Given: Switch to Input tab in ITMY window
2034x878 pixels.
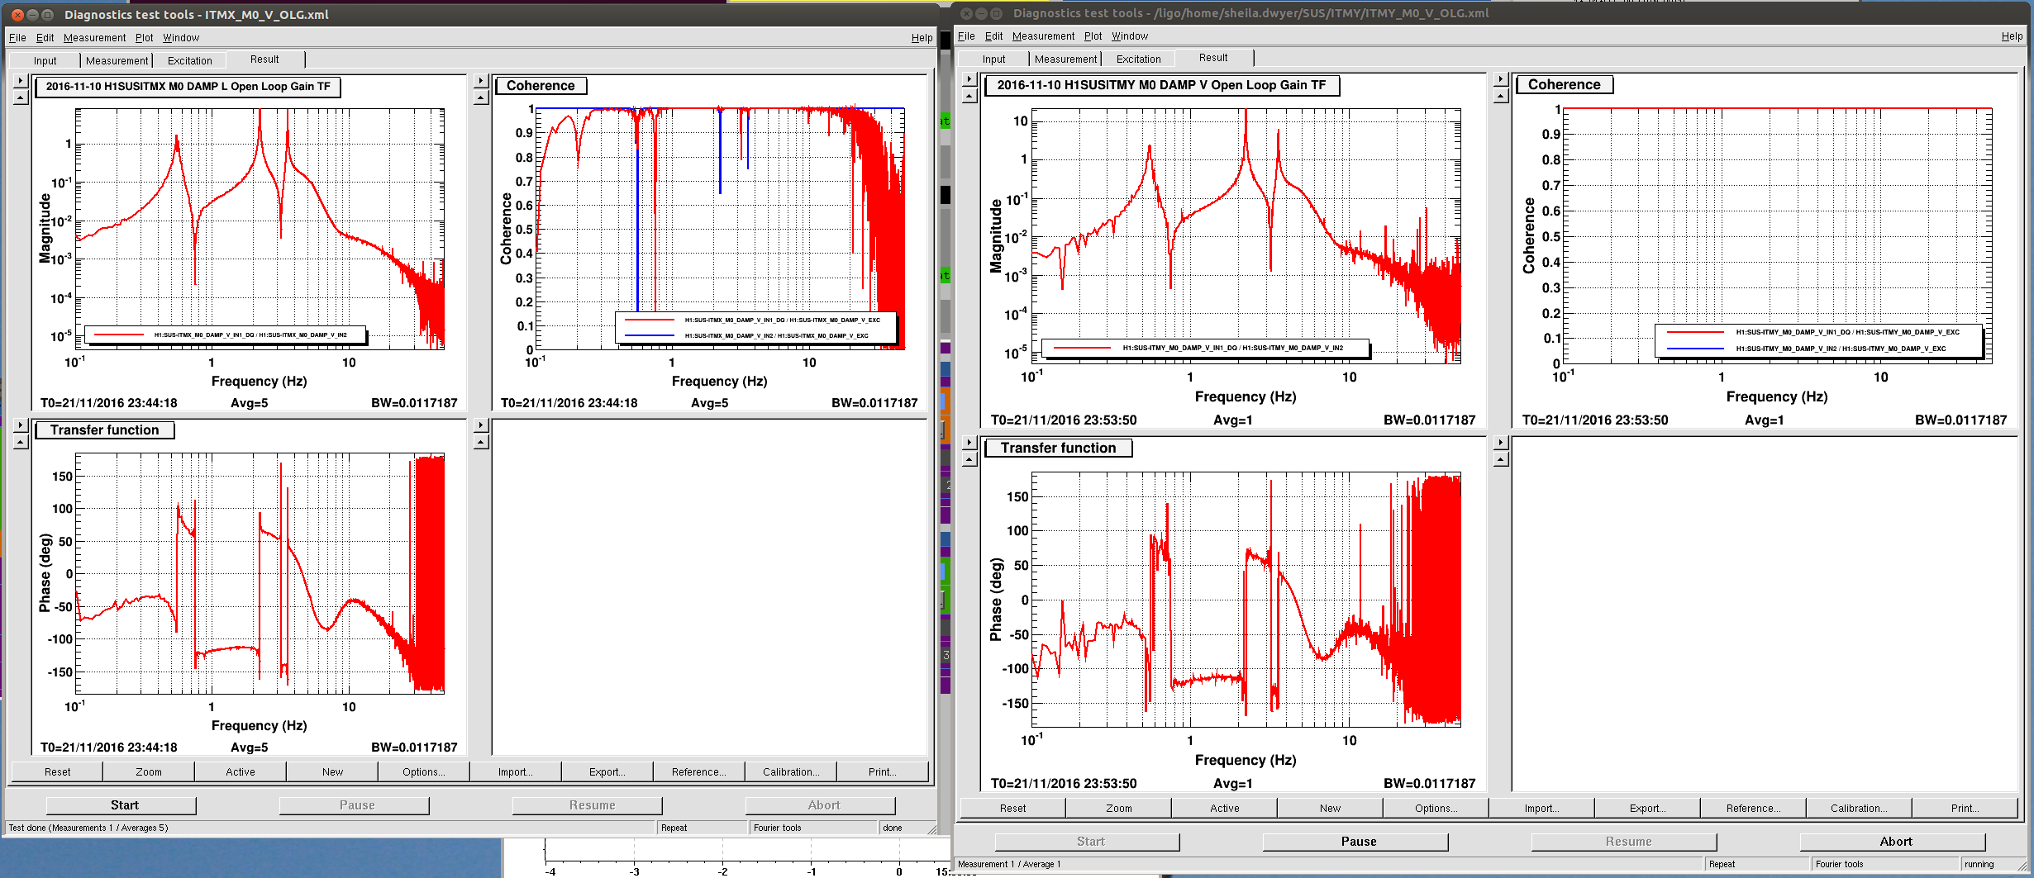Looking at the screenshot, I should tap(993, 59).
